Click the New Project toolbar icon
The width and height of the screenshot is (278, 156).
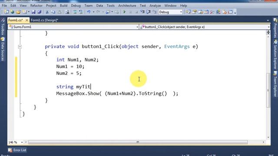7,12
